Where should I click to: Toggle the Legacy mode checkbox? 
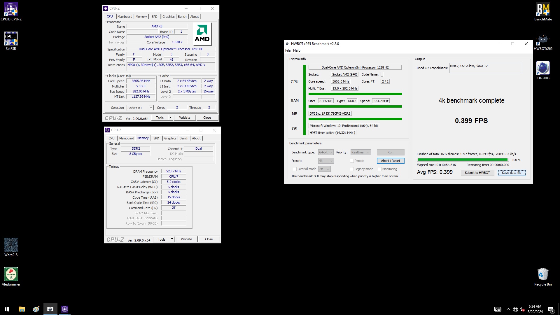[352, 169]
